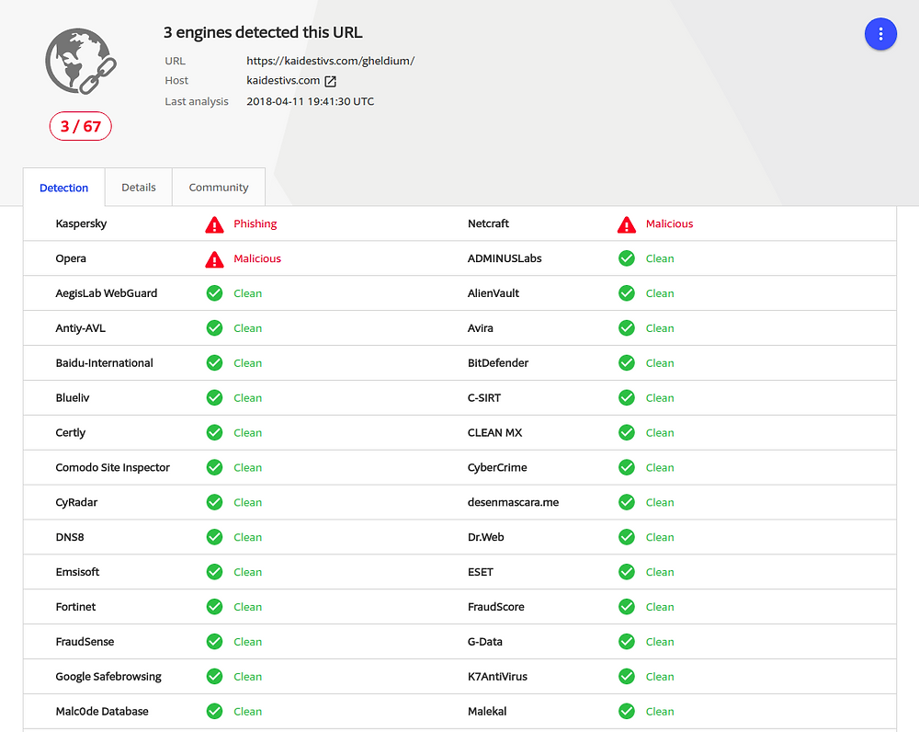
Task: Click the FraudScore engine name
Action: point(496,607)
